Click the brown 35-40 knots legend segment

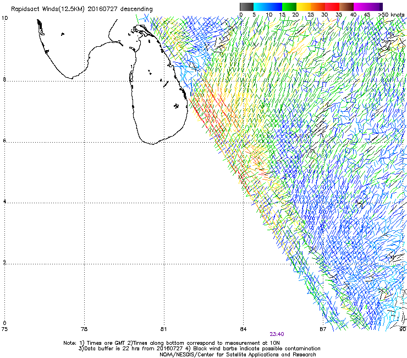tap(346, 7)
